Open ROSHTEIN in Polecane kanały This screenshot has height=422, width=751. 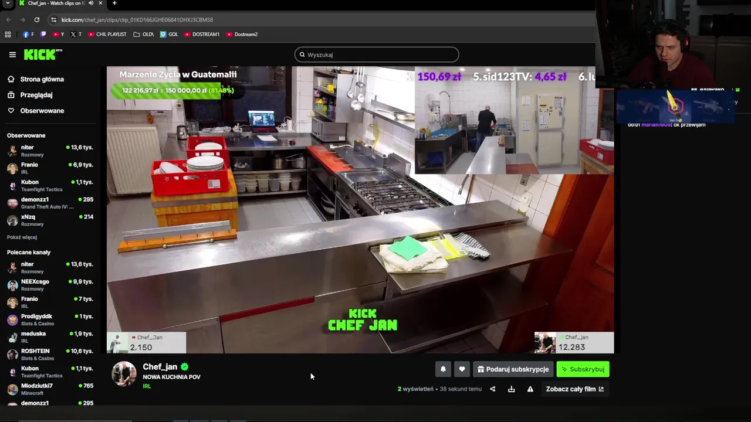[50, 355]
